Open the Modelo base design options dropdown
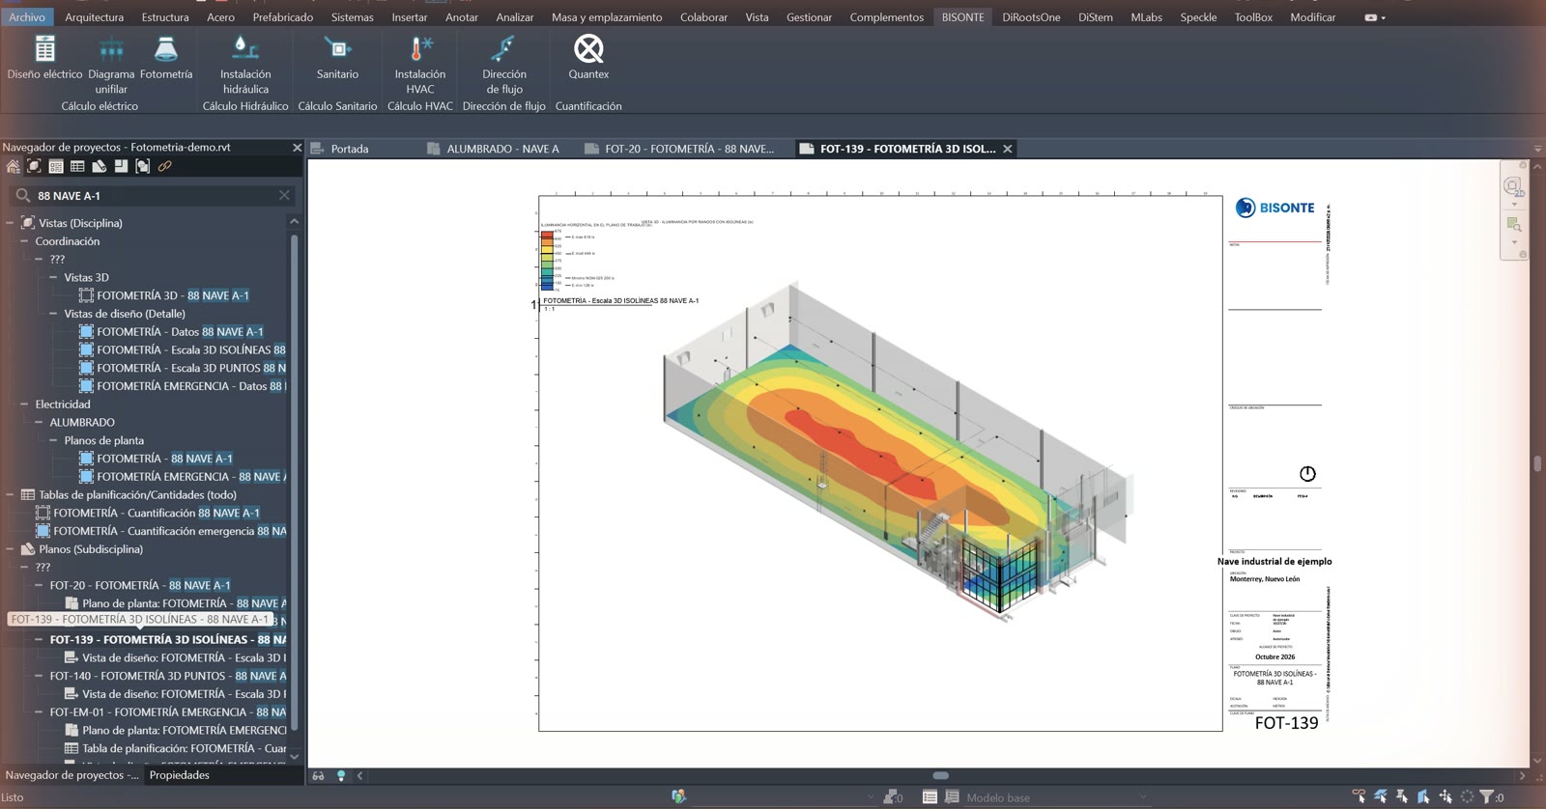The image size is (1546, 809). [x=1056, y=797]
